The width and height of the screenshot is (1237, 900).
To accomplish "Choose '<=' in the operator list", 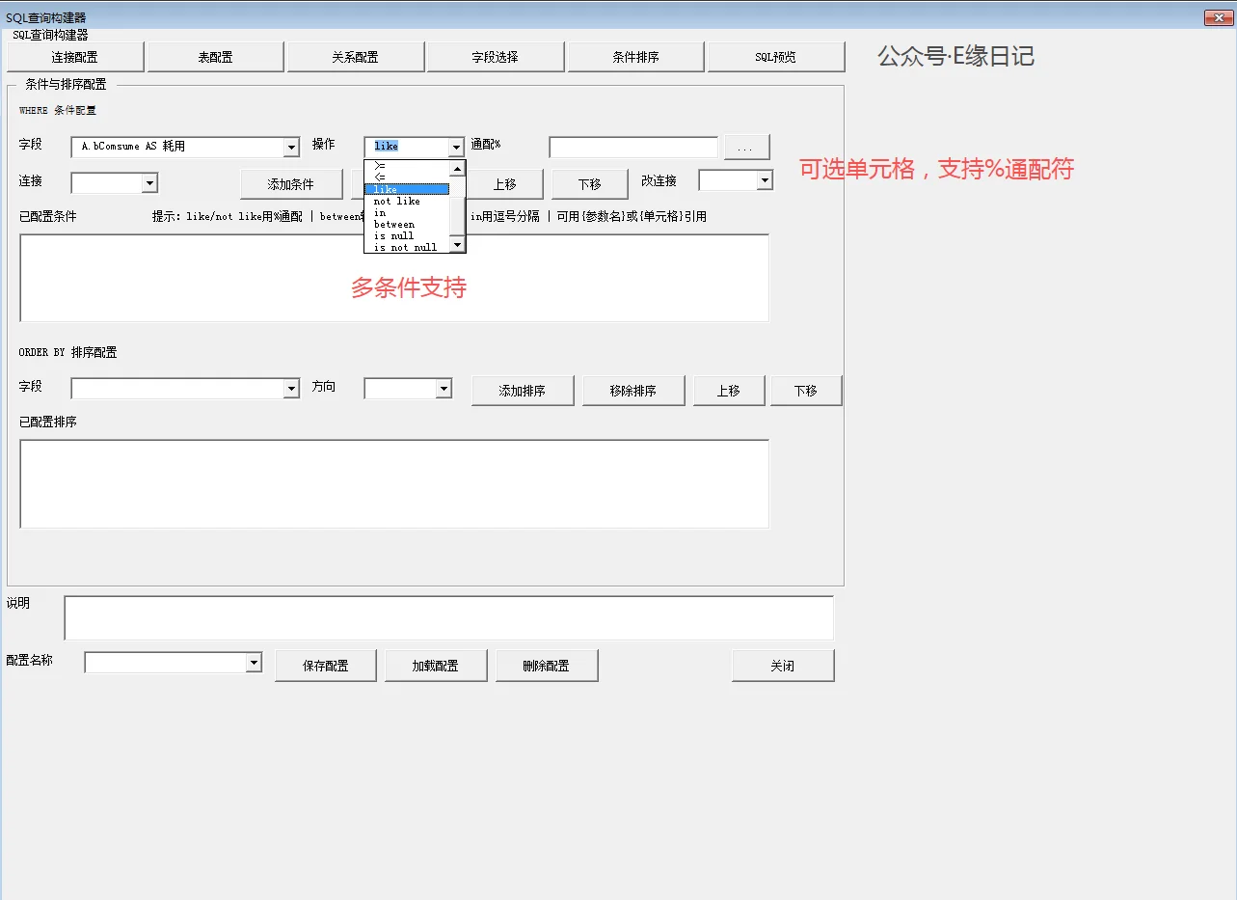I will point(407,177).
